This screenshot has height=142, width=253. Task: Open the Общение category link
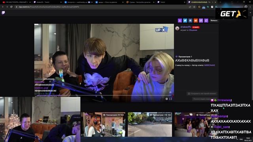(x=193, y=30)
